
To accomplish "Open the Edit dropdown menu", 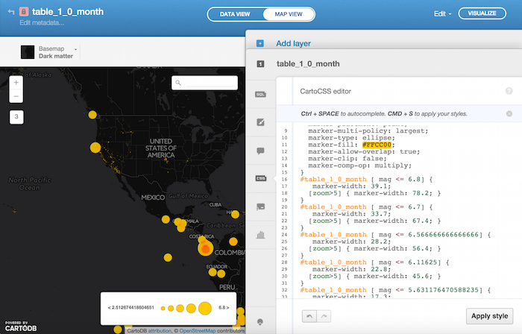I will click(442, 13).
